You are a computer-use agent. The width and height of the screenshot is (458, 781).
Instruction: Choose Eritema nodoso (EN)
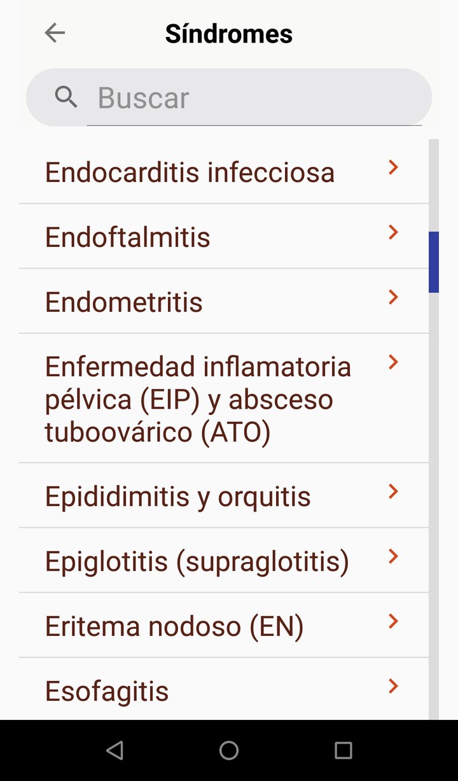[174, 627]
